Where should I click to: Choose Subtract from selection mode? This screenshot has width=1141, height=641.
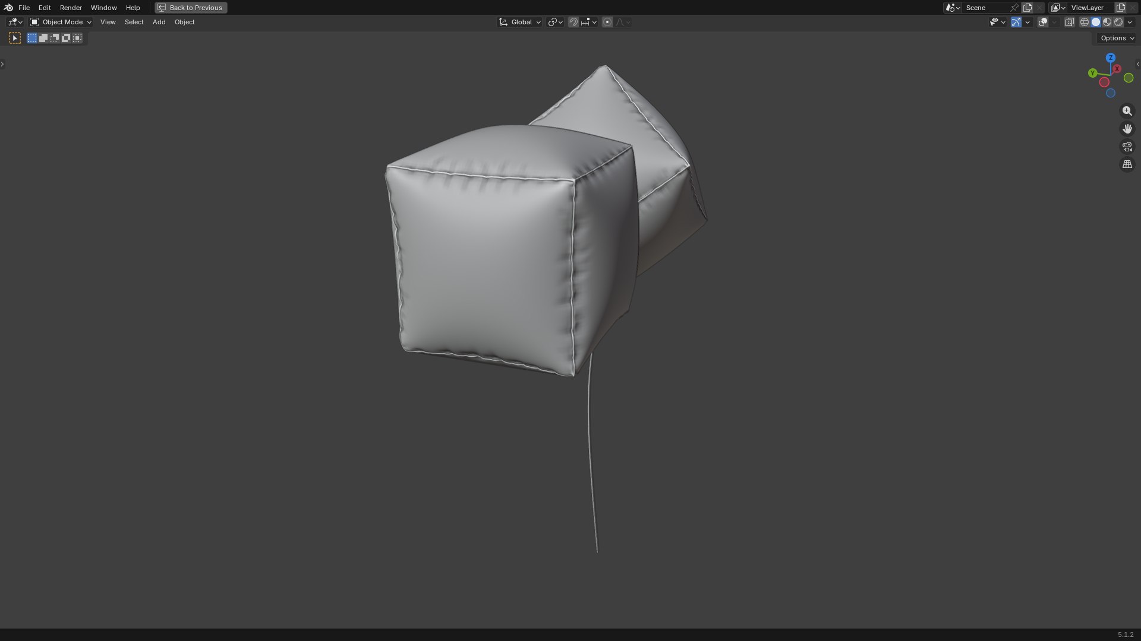click(x=55, y=38)
